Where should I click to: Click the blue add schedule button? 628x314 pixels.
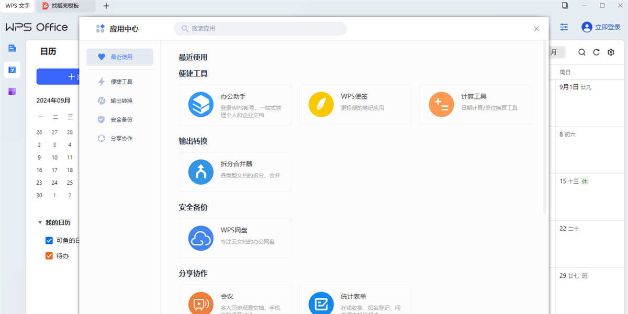click(x=58, y=76)
